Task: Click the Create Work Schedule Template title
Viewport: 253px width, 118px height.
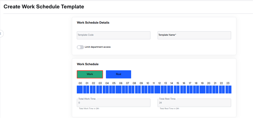Action: coord(44,7)
